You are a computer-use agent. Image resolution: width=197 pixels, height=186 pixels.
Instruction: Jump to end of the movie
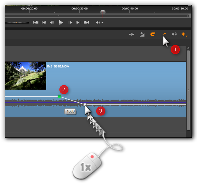(x=86, y=23)
